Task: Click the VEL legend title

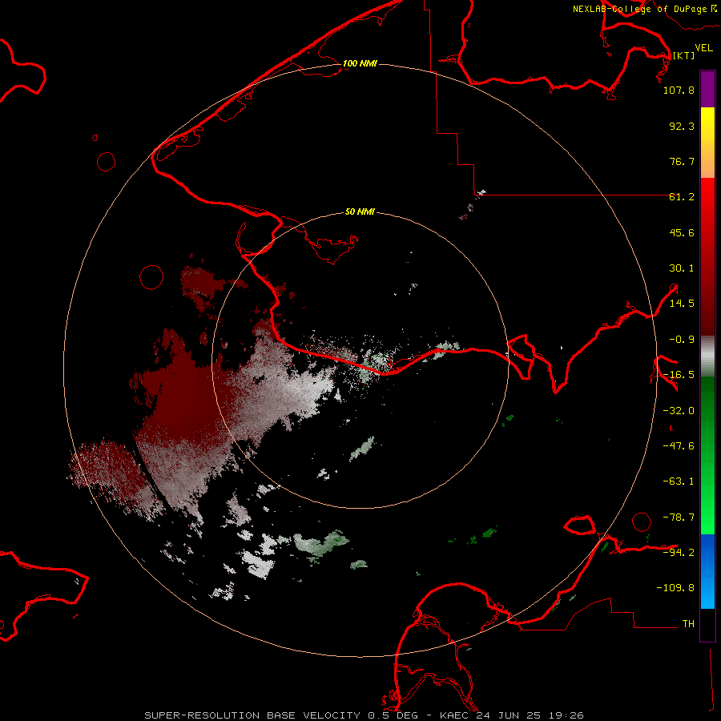Action: [703, 48]
